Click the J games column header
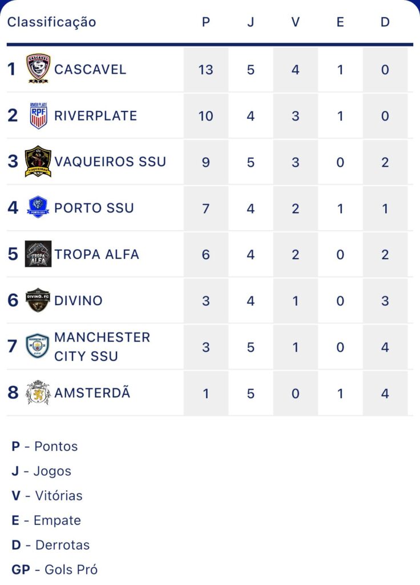Screen dimensions: 420x585 [251, 22]
